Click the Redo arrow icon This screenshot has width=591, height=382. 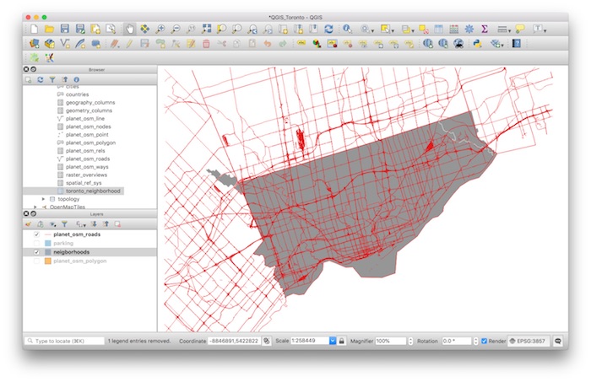pos(283,44)
